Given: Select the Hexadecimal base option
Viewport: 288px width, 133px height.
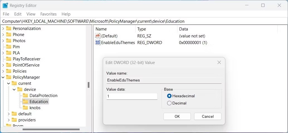Looking at the screenshot, I should (x=169, y=96).
